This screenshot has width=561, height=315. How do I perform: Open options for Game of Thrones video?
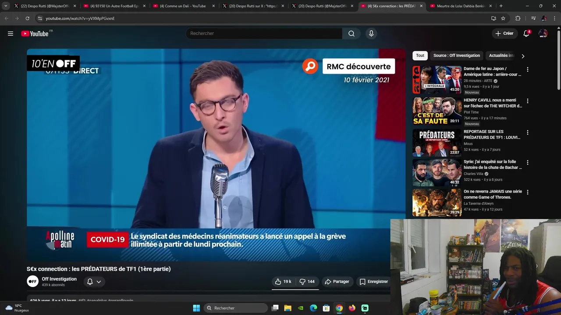tap(528, 192)
